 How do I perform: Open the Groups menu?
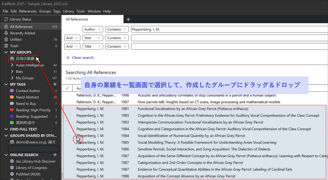pos(45,11)
